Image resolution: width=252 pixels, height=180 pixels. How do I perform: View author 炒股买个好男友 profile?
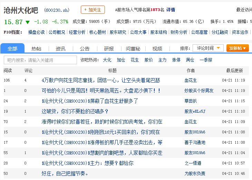199,91
